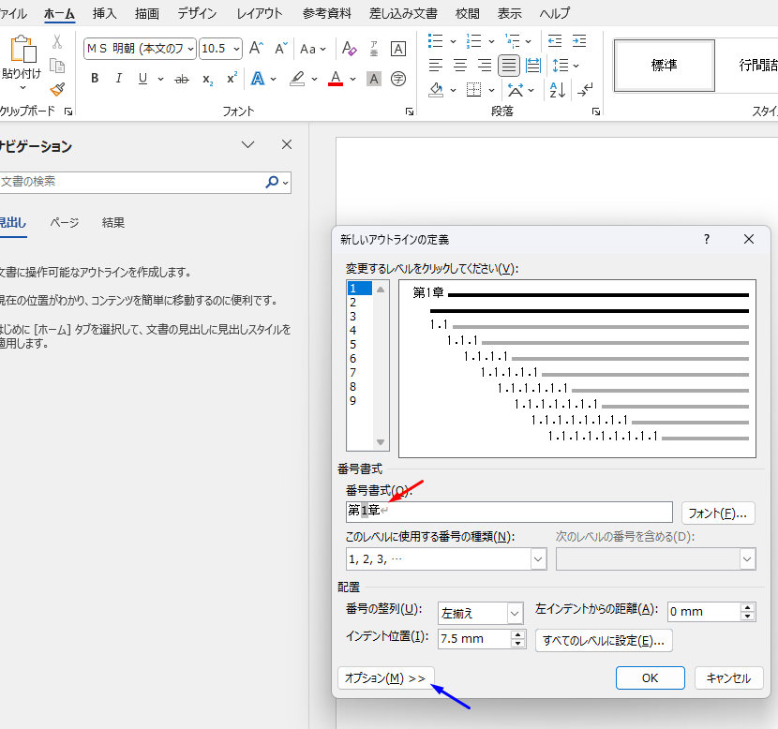Apply the text highlight color pen
The image size is (778, 729).
pos(297,79)
